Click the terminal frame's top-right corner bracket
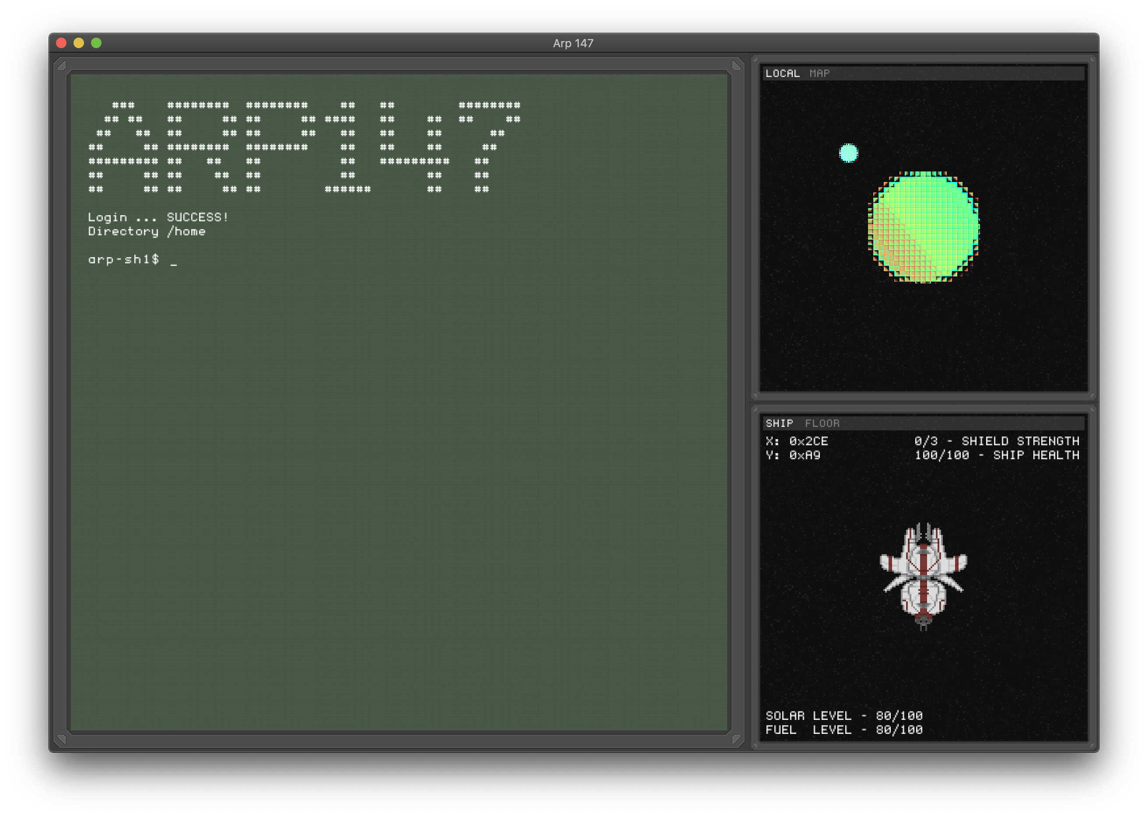 coord(736,66)
